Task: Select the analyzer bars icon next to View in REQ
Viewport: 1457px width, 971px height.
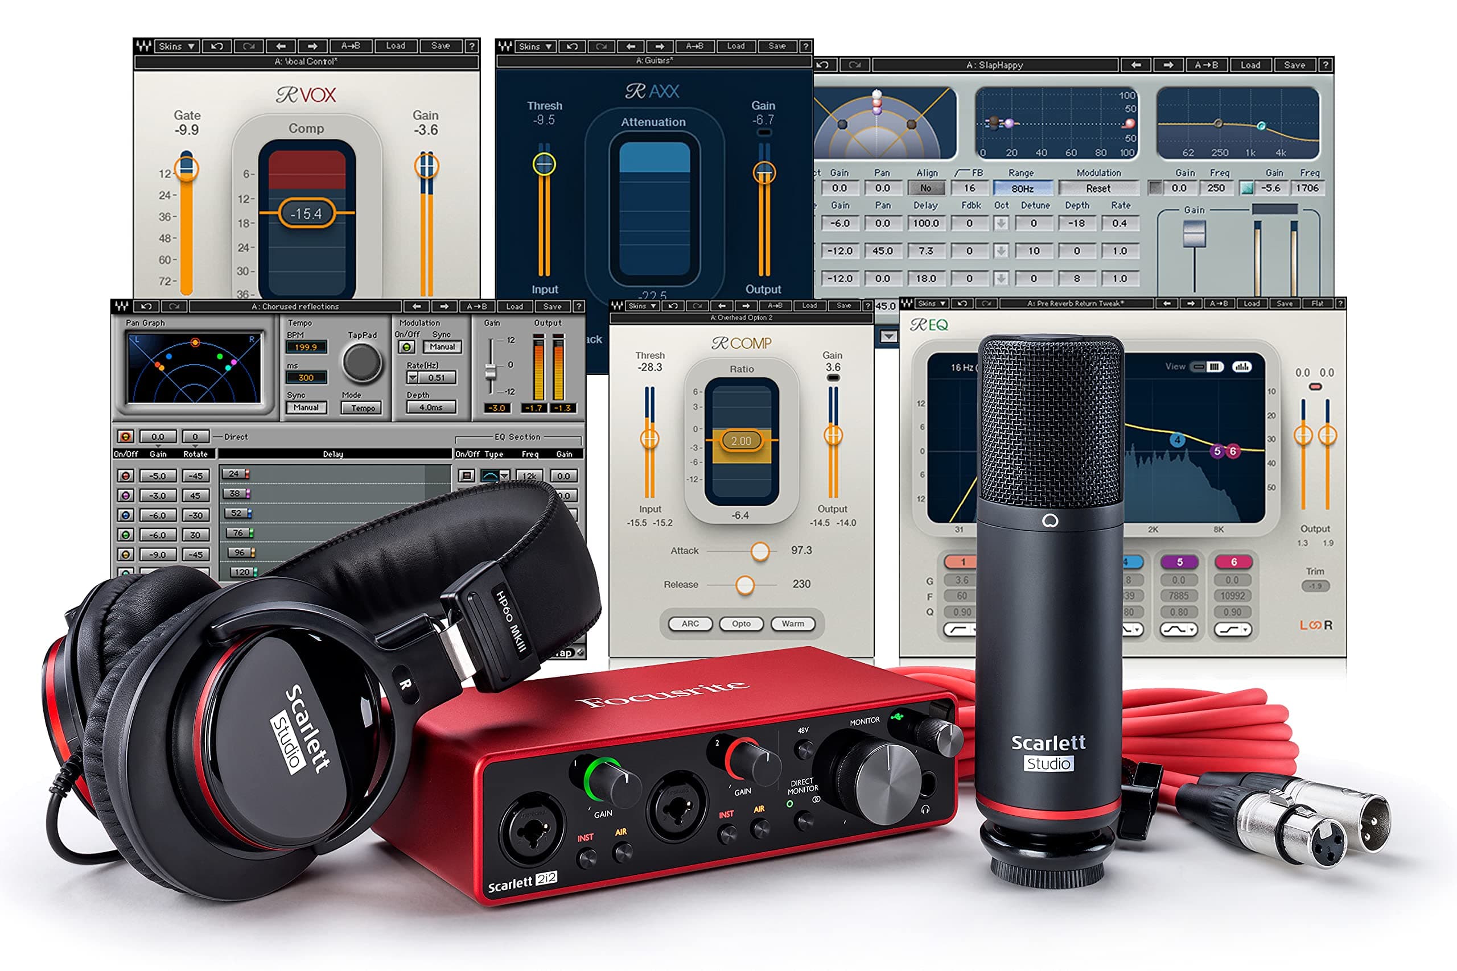Action: tap(1241, 366)
